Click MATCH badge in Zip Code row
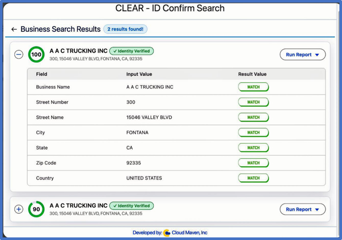342x240 pixels. pyautogui.click(x=253, y=163)
